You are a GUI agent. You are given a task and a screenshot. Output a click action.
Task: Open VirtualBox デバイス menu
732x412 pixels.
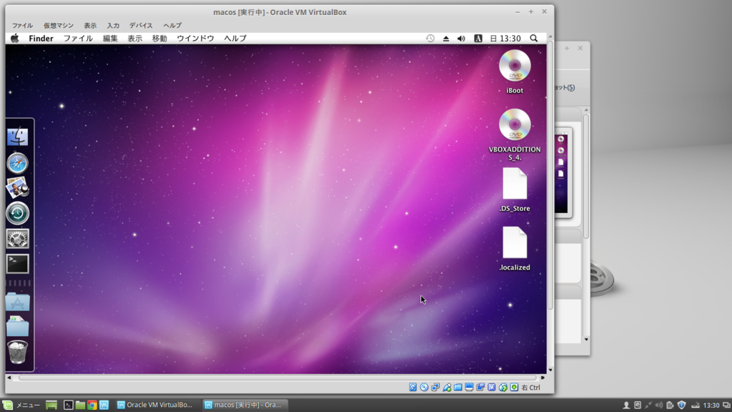[x=141, y=25]
